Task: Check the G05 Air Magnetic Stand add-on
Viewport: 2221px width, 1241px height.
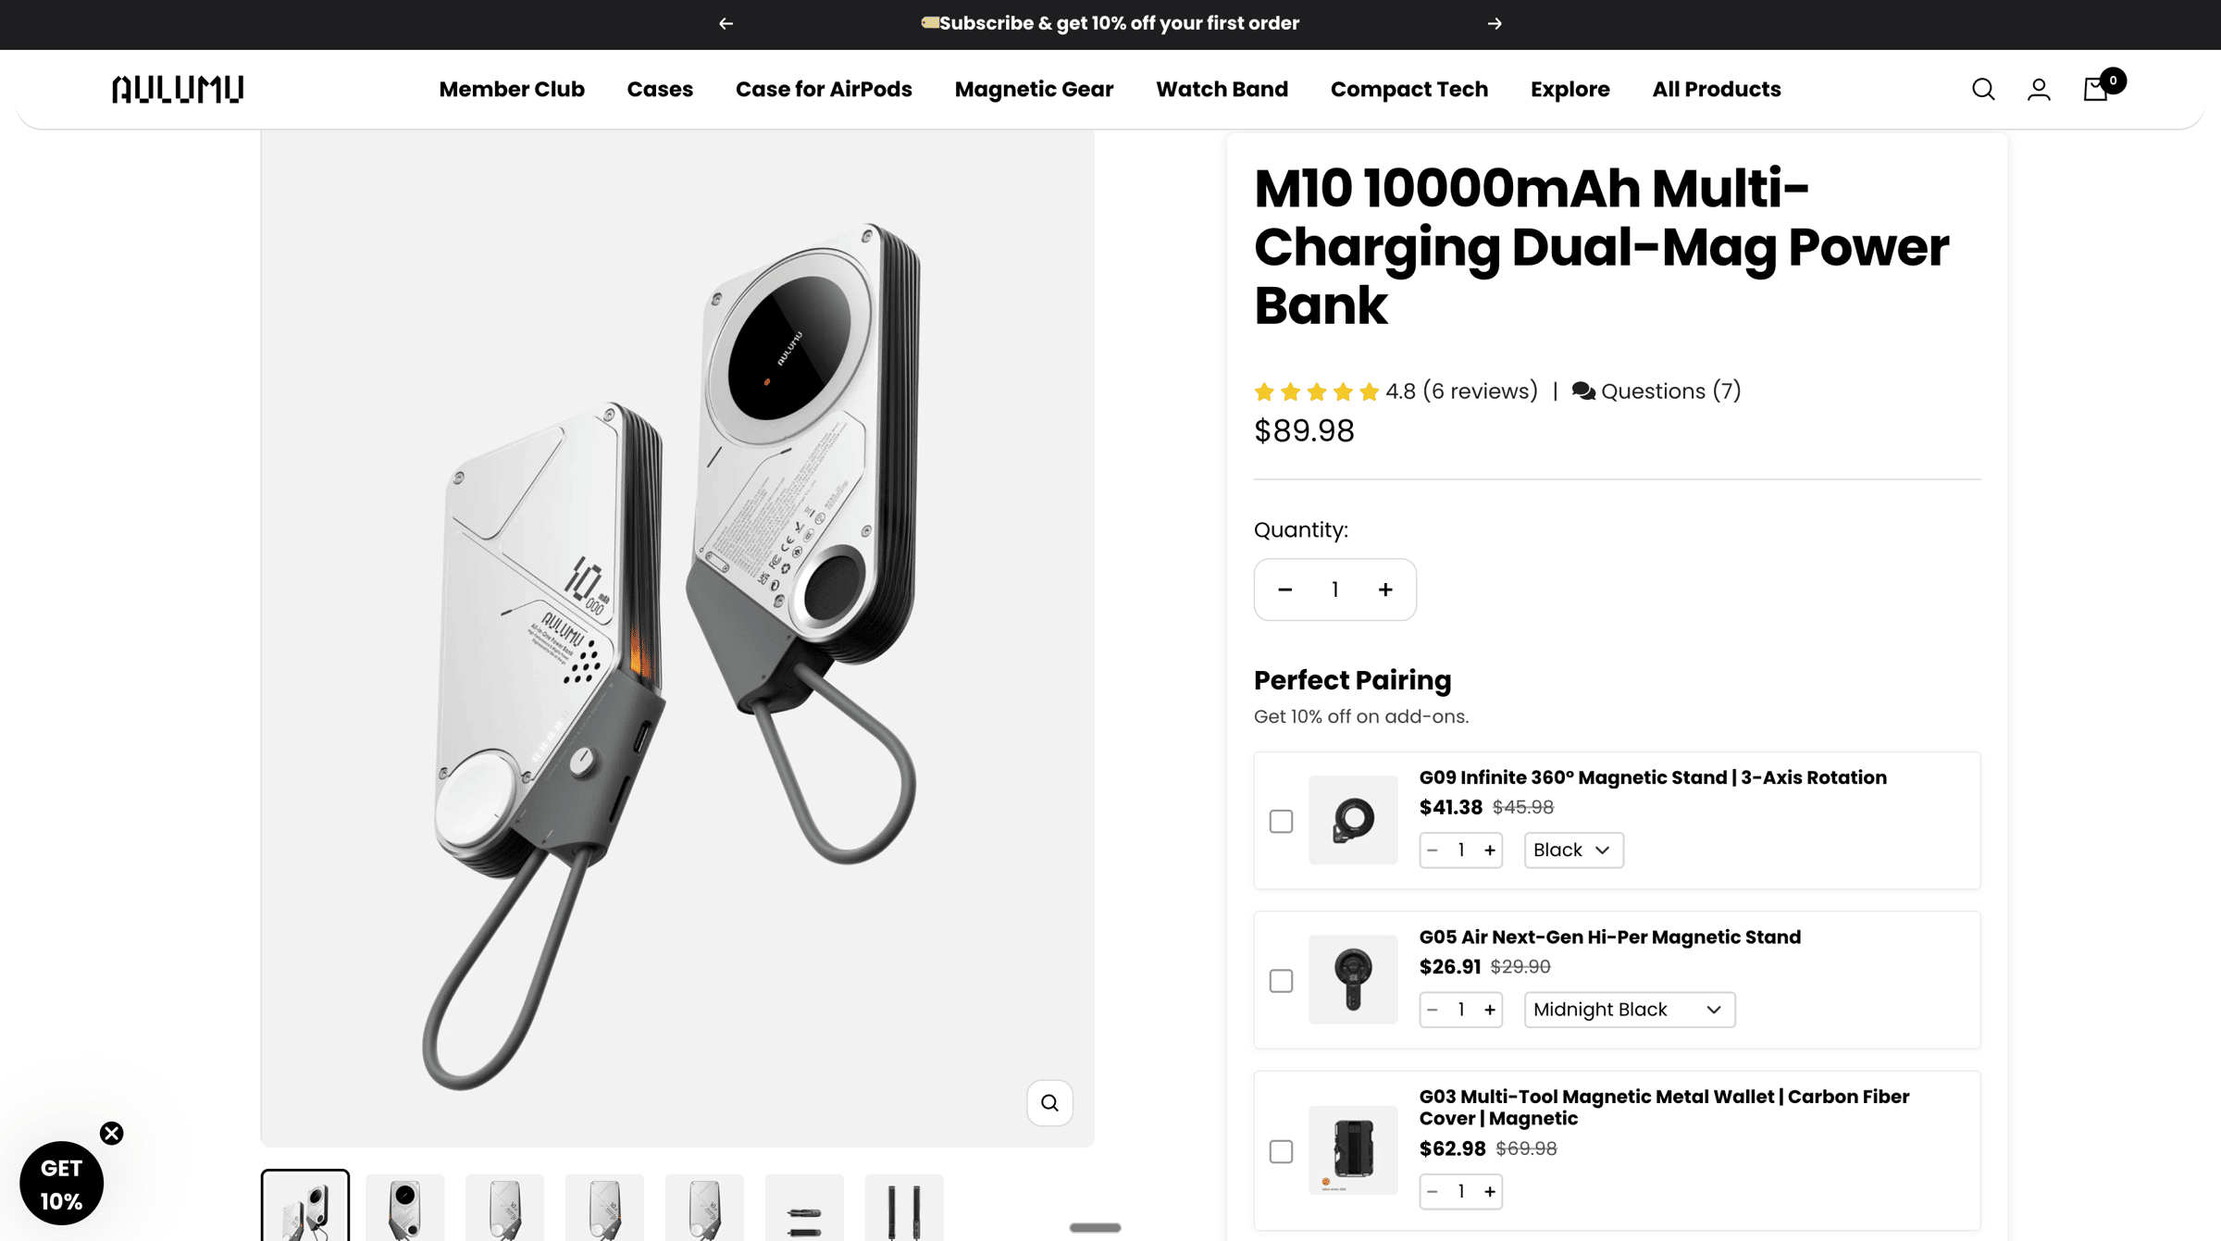Action: coord(1281,980)
